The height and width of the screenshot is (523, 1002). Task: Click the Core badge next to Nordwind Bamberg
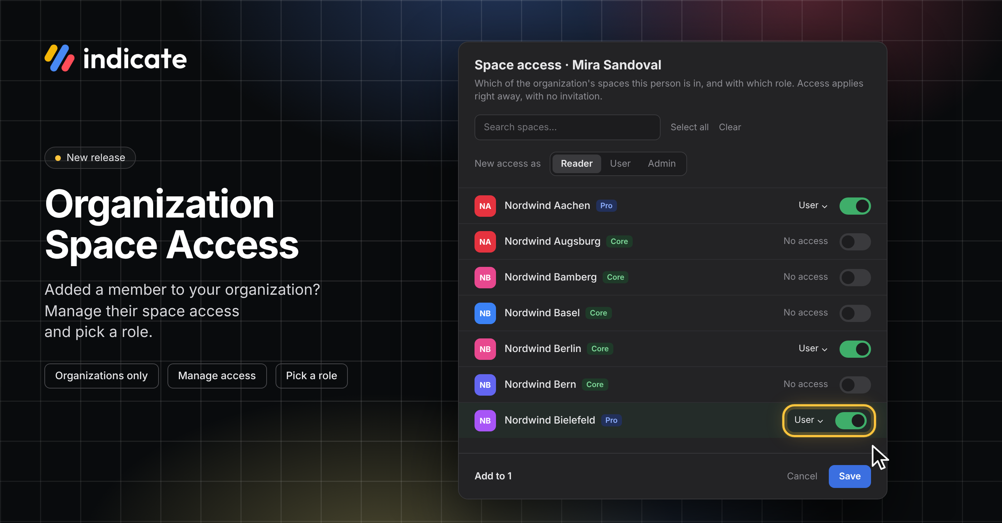616,277
